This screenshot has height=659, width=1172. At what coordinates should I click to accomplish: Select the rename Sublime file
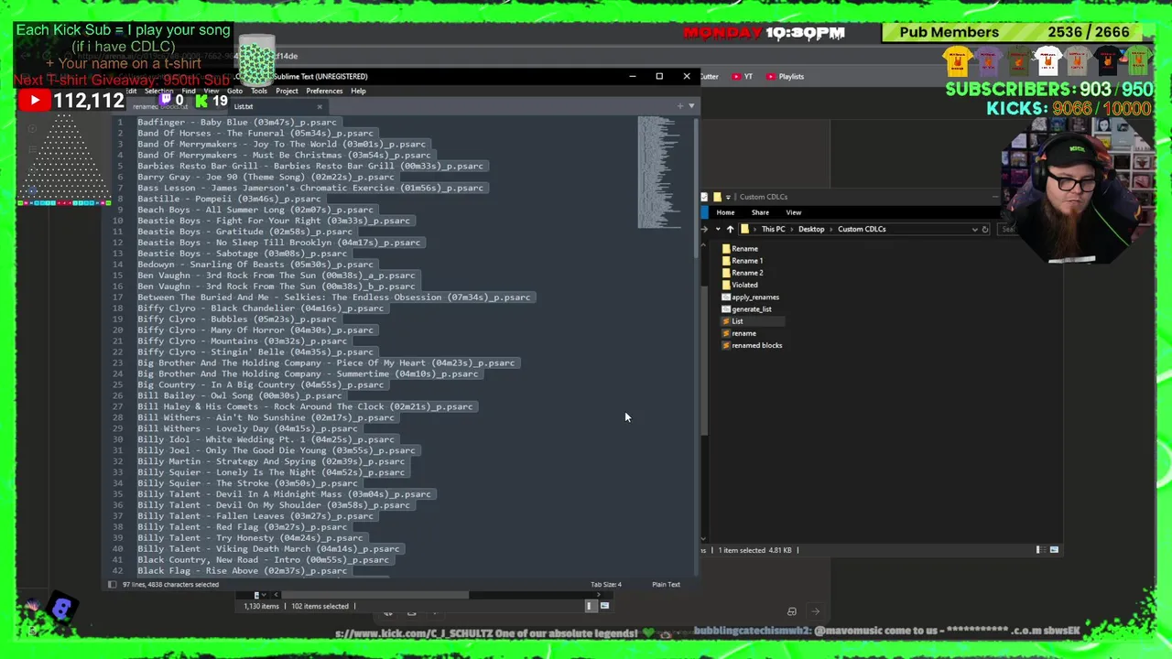[738, 333]
